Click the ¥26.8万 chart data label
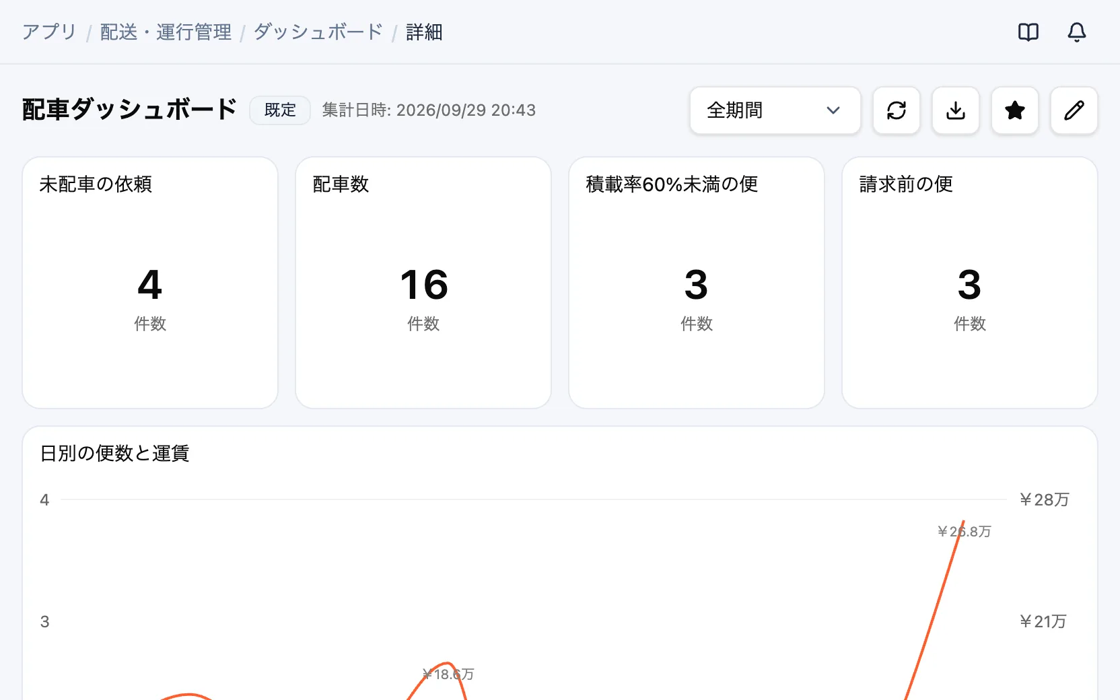1120x700 pixels. click(x=964, y=532)
